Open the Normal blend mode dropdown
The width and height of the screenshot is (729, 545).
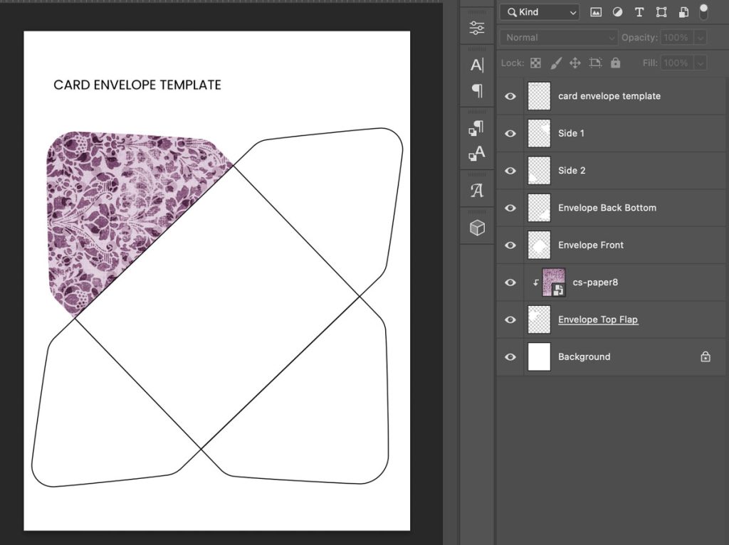559,38
